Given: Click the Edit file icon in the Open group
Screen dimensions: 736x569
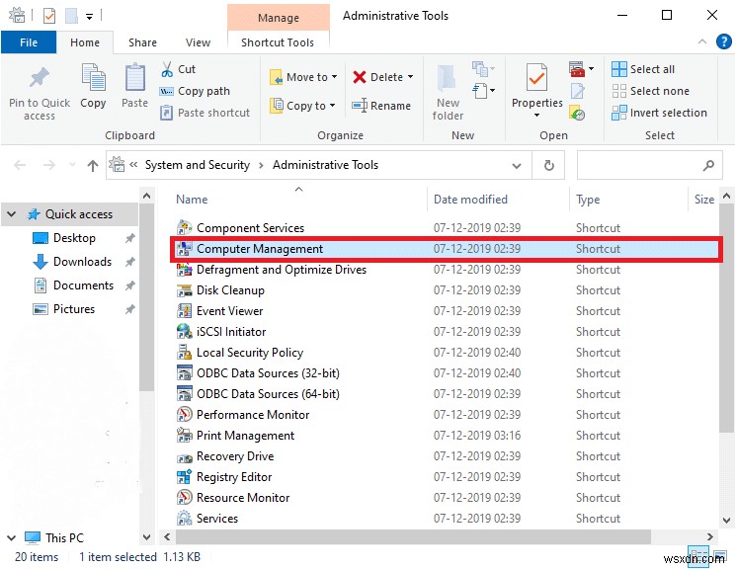Looking at the screenshot, I should 577,91.
